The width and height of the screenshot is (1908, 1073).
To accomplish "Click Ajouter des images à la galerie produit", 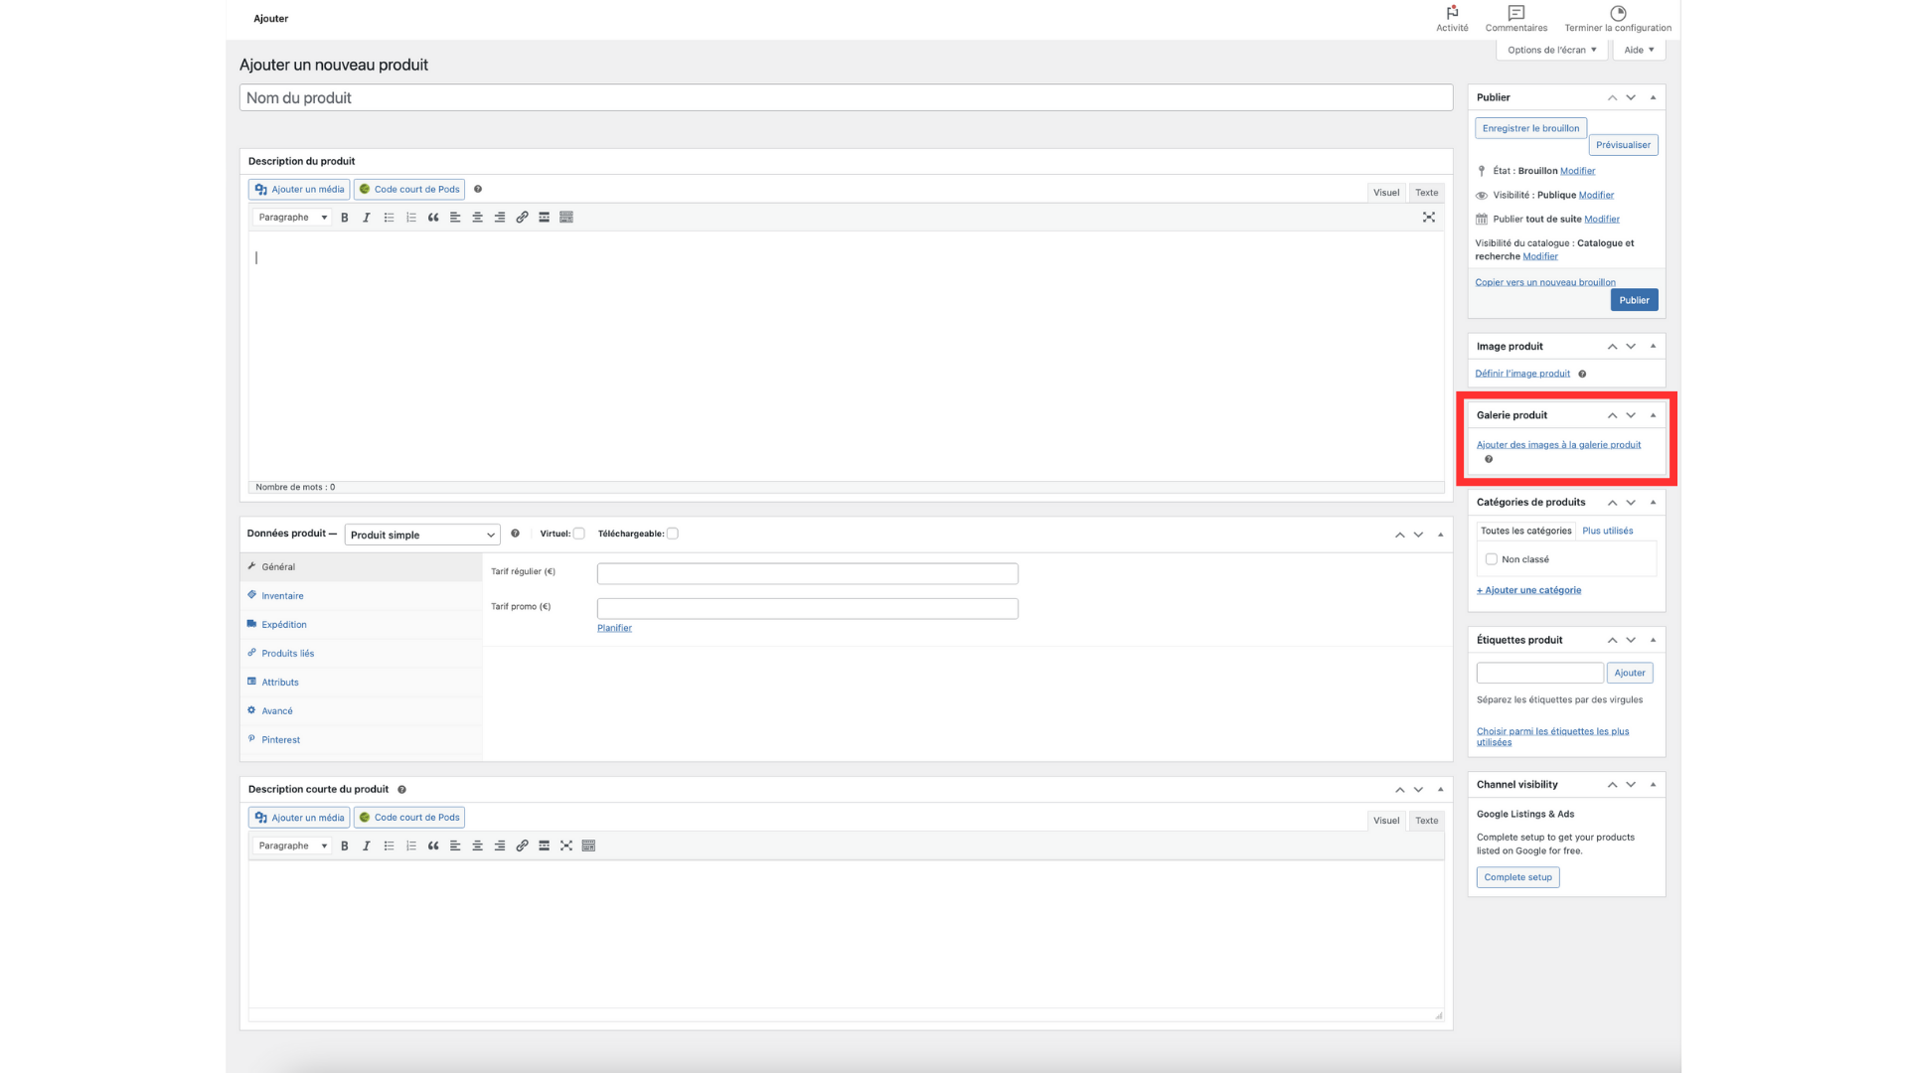I will coord(1558,445).
